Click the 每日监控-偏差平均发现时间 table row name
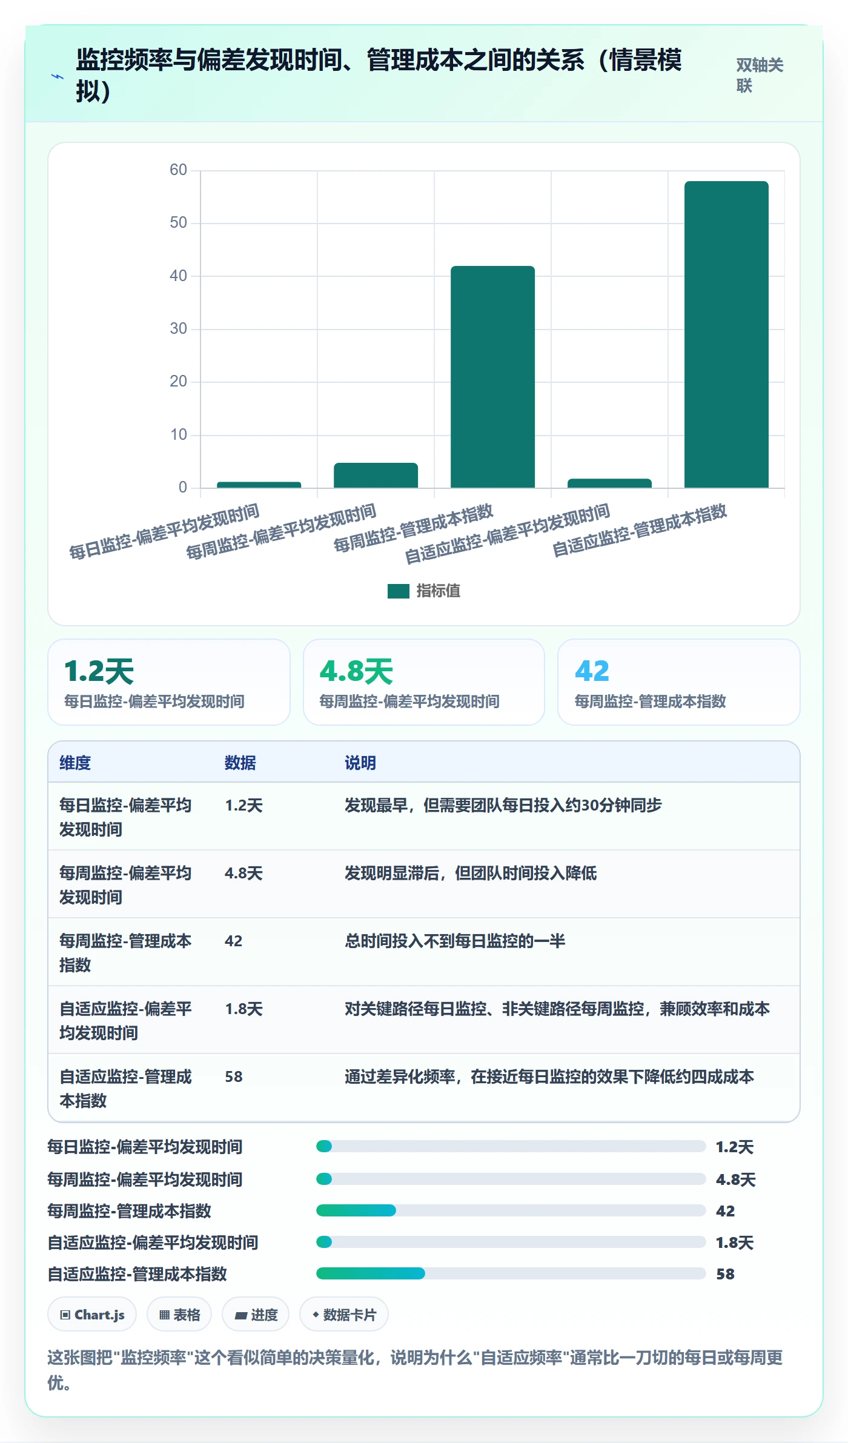This screenshot has height=1443, width=848. tap(125, 817)
